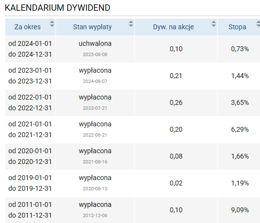Select the period od 2024-01-01
Image resolution: width=260 pixels, height=223 pixels.
point(30,44)
